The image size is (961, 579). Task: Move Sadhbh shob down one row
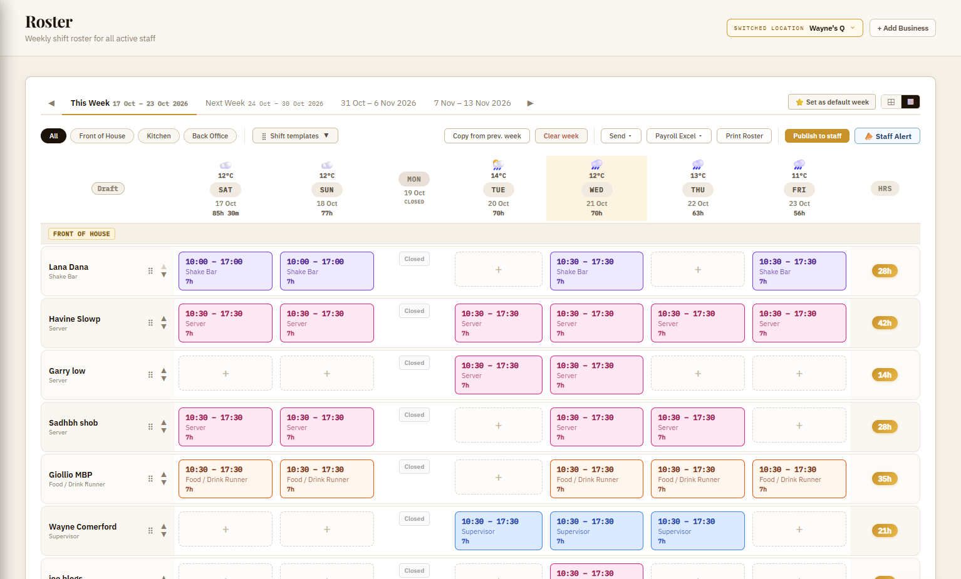coord(164,431)
